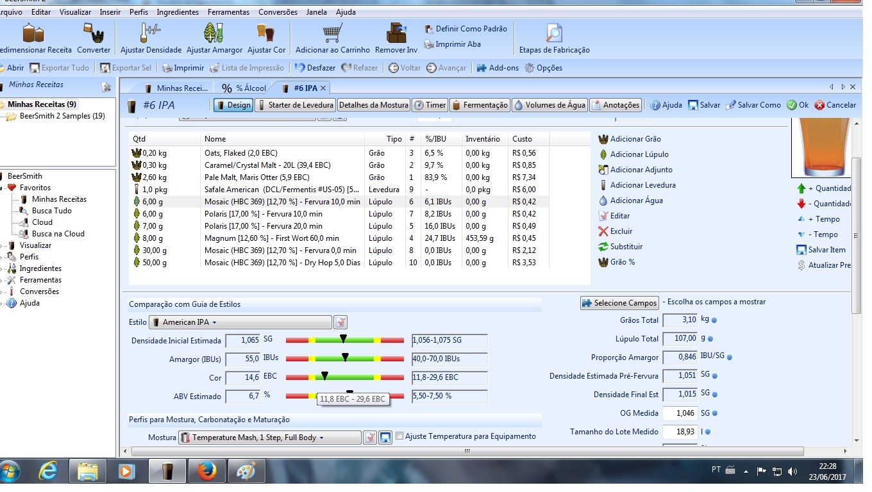The width and height of the screenshot is (872, 492).
Task: Click Salvar Como
Action: tap(753, 105)
